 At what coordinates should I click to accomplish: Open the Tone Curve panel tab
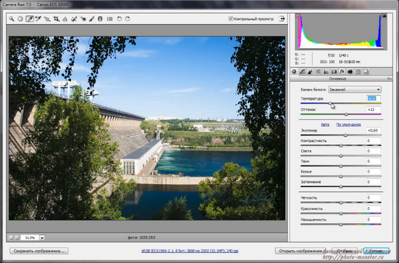tap(302, 72)
